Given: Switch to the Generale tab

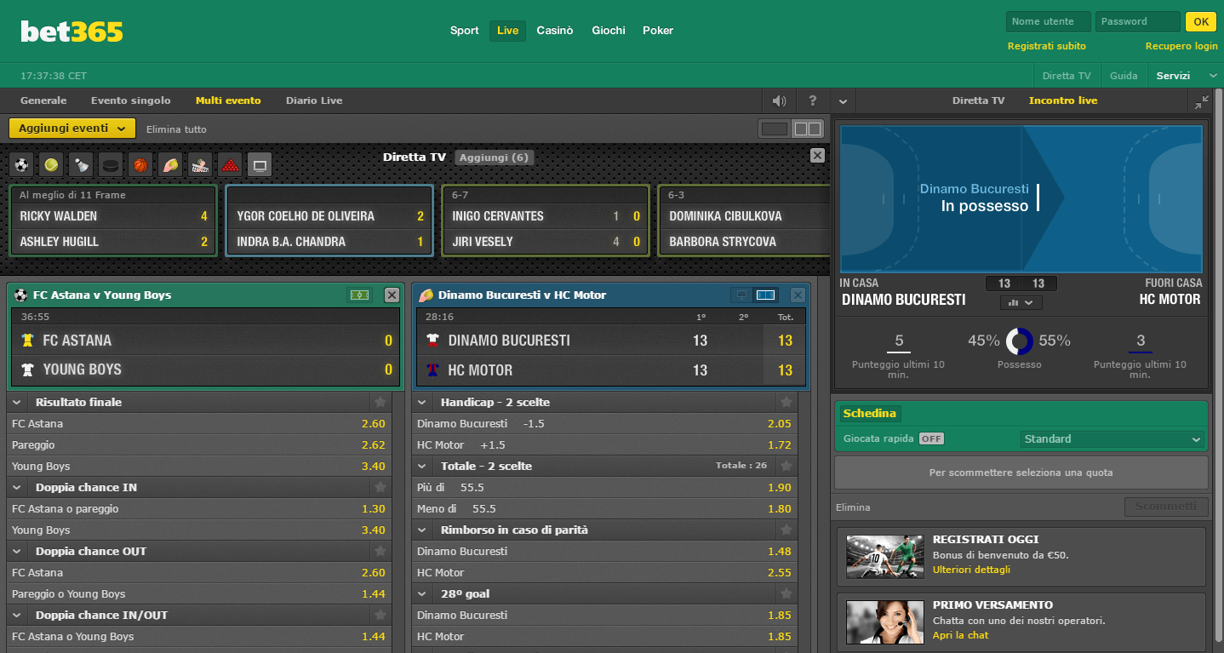Looking at the screenshot, I should (43, 100).
